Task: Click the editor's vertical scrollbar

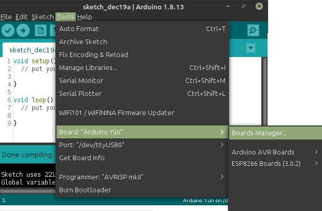Action: coord(264,93)
